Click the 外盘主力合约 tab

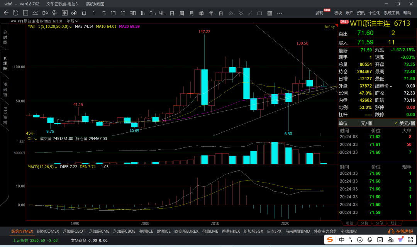pos(325,231)
